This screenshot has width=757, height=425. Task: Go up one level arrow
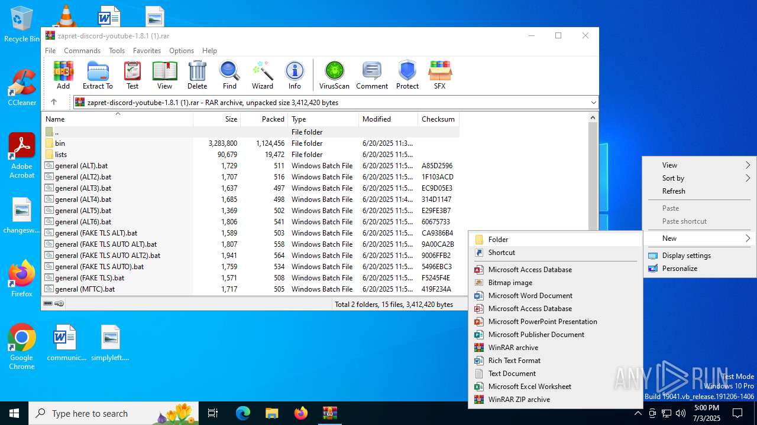[x=54, y=102]
